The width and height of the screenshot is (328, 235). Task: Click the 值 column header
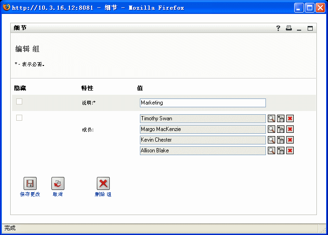click(x=140, y=88)
